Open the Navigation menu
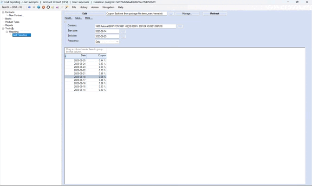The height and width of the screenshot is (186, 312). pyautogui.click(x=109, y=7)
